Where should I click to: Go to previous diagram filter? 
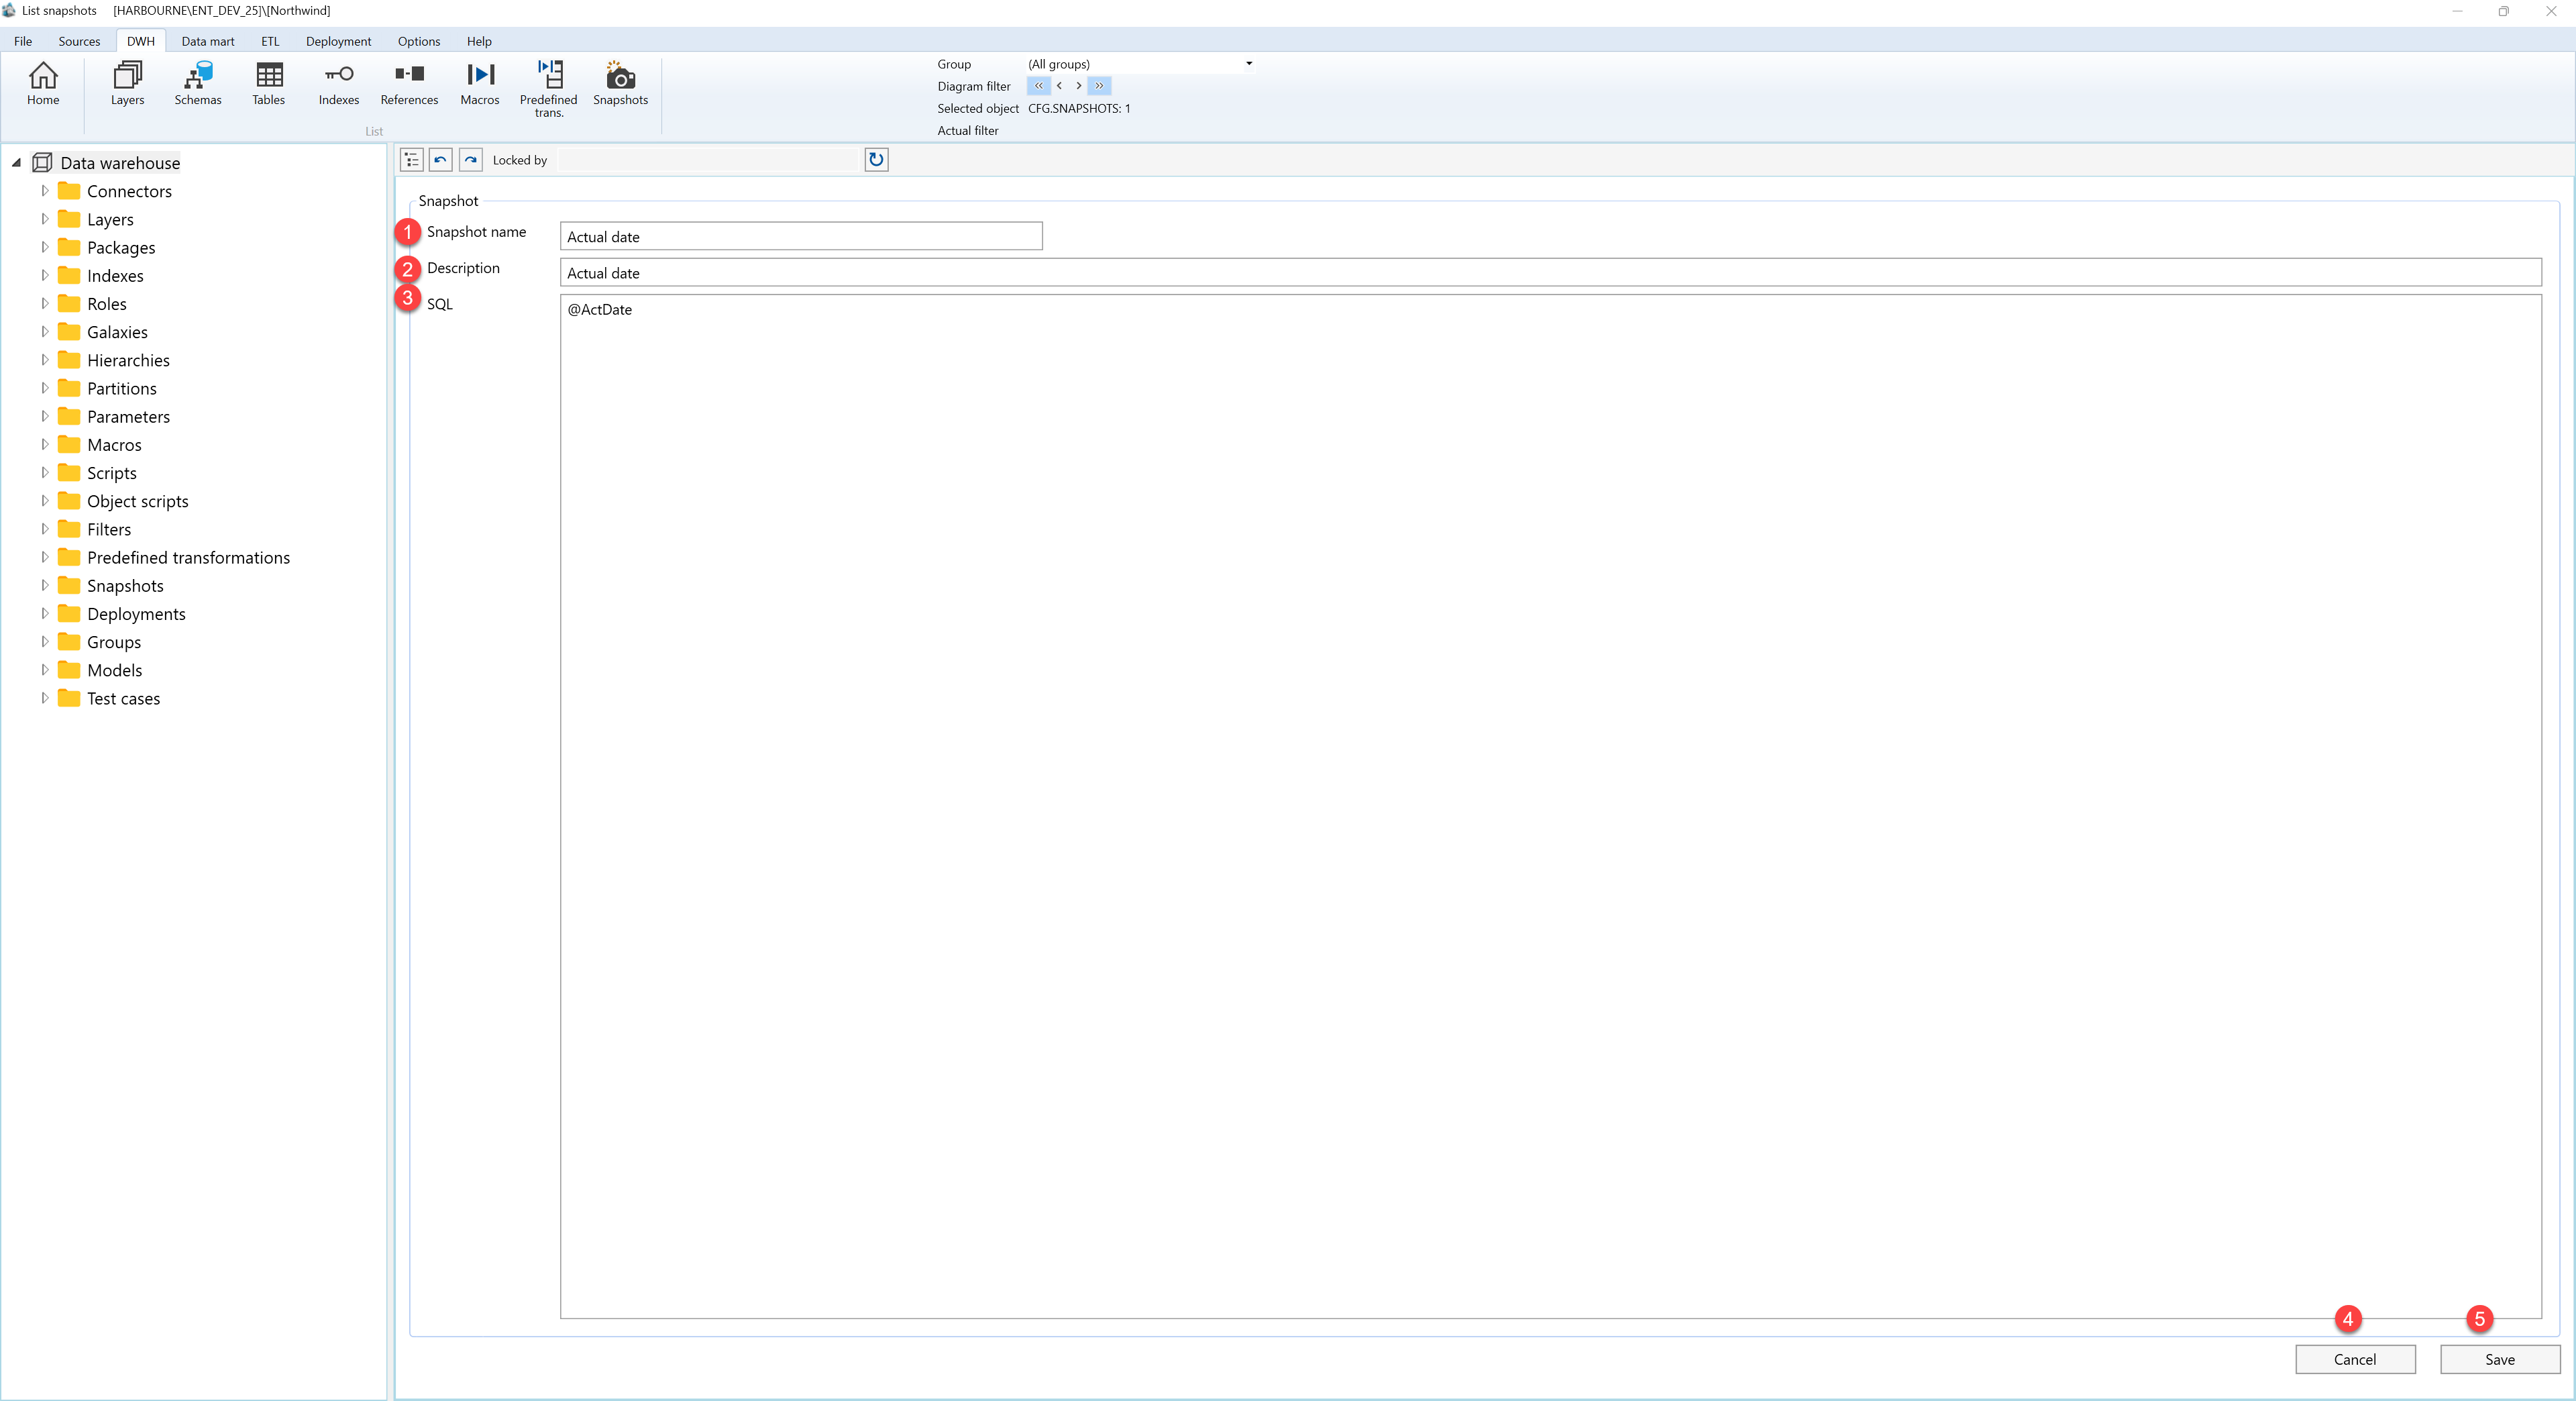[x=1059, y=86]
